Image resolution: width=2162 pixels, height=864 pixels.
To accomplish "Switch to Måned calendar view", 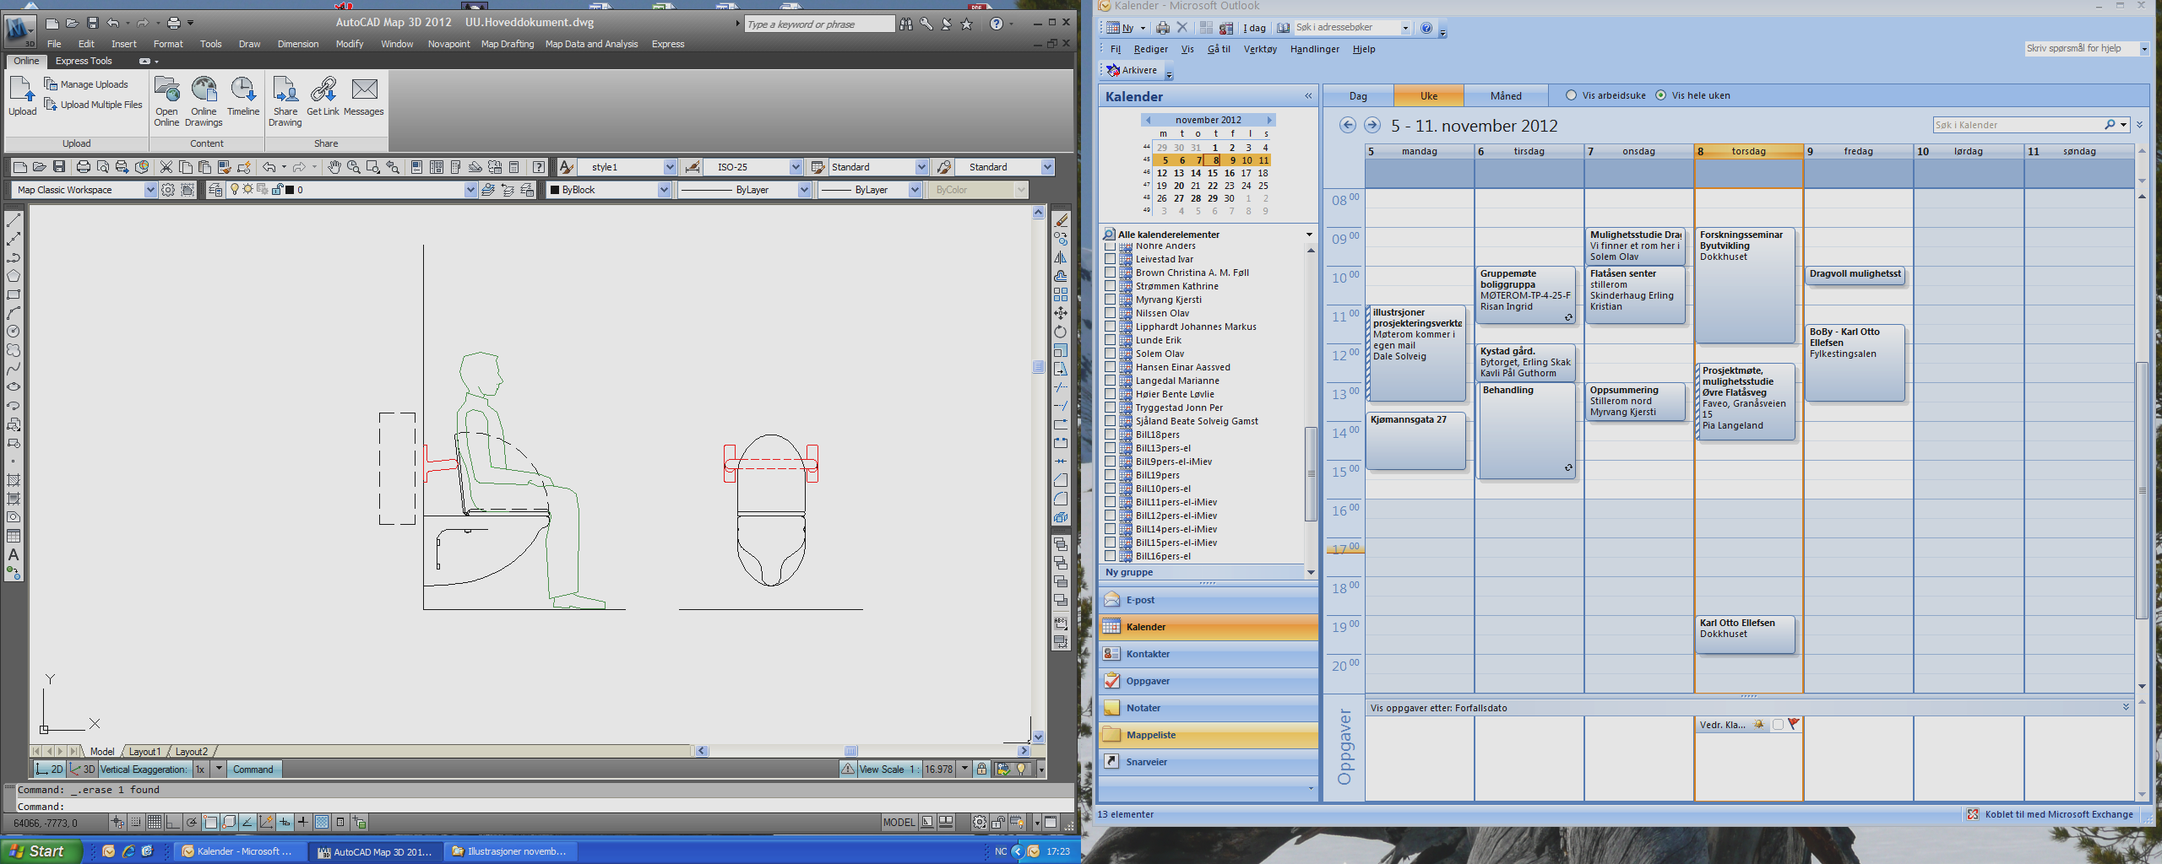I will [1506, 96].
